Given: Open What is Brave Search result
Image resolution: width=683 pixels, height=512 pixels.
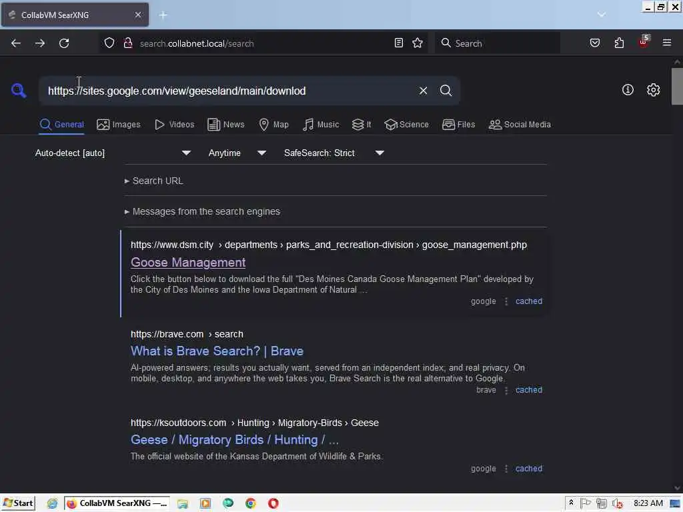Looking at the screenshot, I should [217, 351].
